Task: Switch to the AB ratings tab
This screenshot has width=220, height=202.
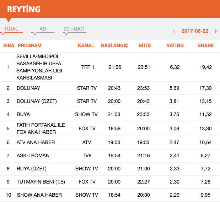Action: 43,29
